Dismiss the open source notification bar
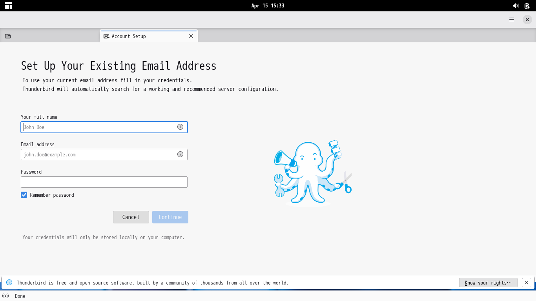This screenshot has height=301, width=536. [x=527, y=283]
